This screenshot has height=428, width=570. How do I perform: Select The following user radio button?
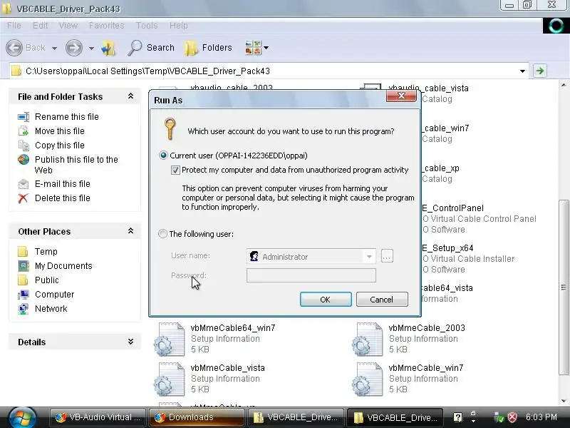coord(162,234)
